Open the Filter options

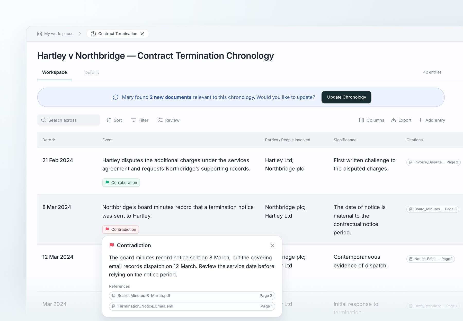tap(140, 120)
